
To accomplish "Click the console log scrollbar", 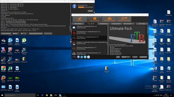I will [x=70, y=18].
